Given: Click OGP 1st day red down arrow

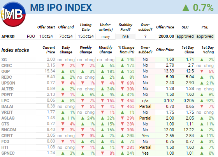Looking at the screenshot, I should [x=202, y=71].
